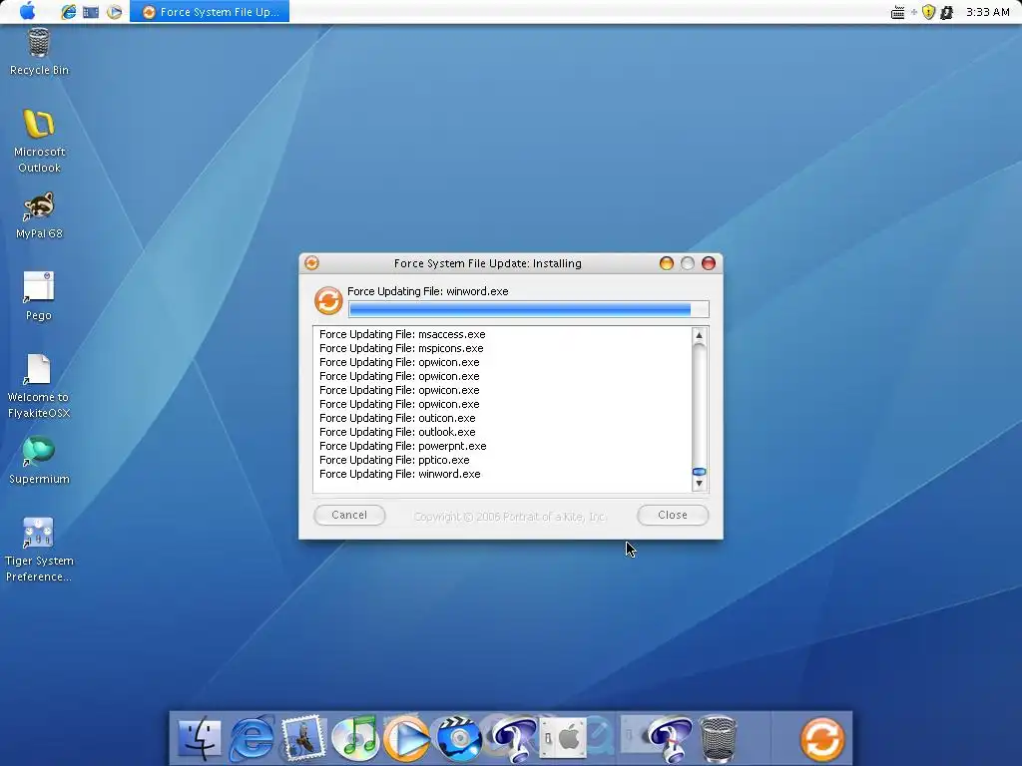
Task: Open System Preferences Apple switch dock icon
Action: 564,738
